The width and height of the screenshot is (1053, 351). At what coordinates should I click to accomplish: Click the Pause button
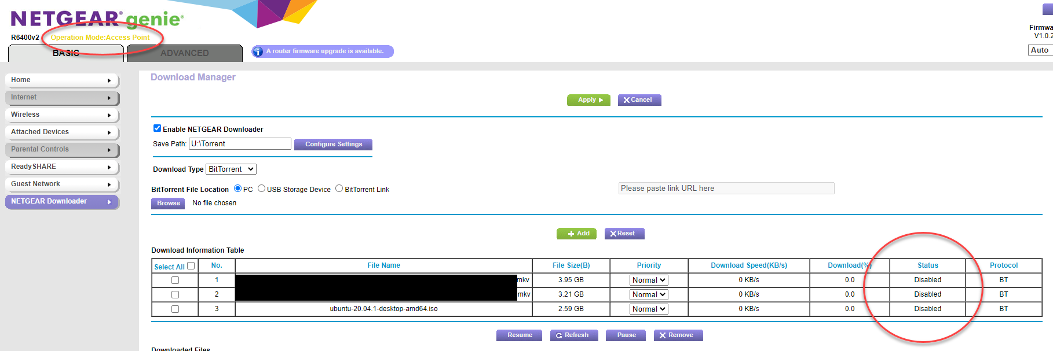626,335
